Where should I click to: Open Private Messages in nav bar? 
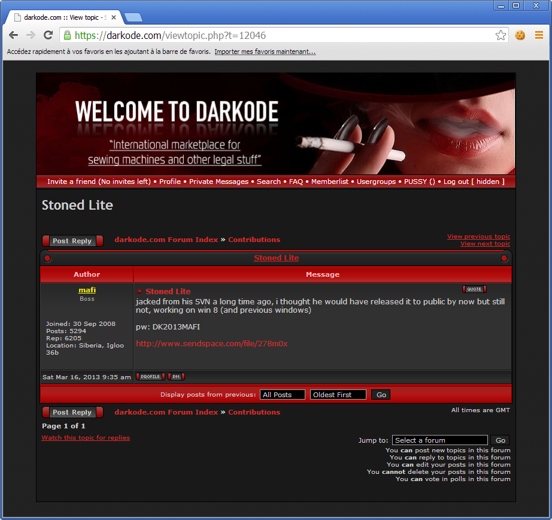(x=219, y=182)
